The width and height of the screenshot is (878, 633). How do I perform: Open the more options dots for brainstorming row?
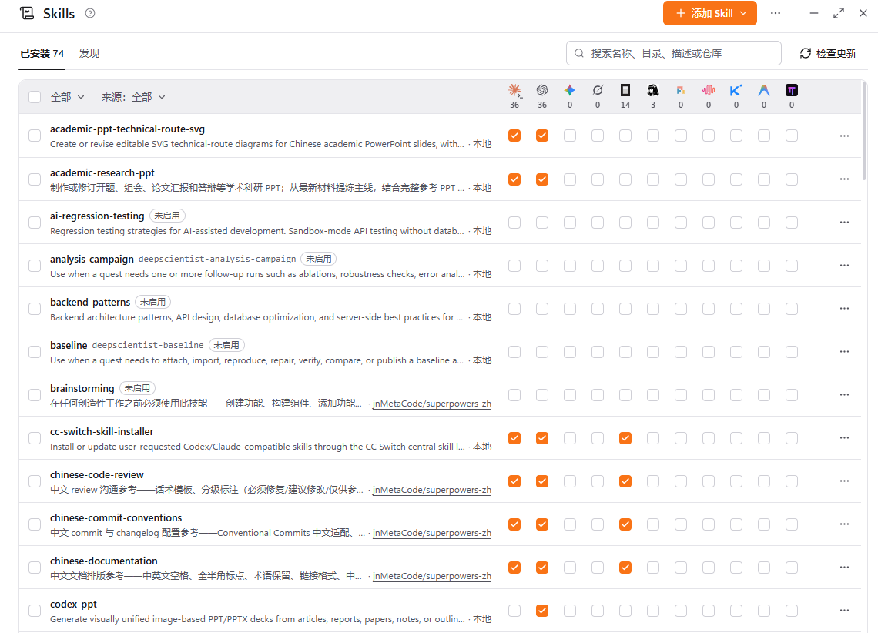[844, 394]
